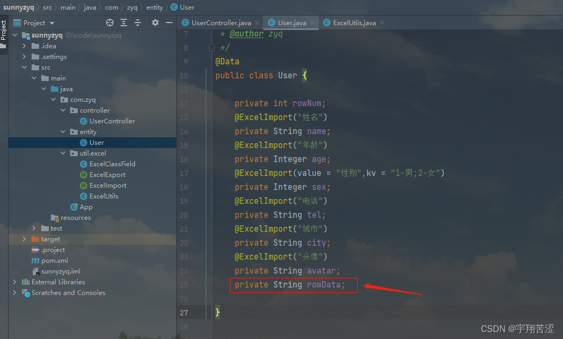
Task: Switch to UserController.java tab
Action: (x=221, y=23)
